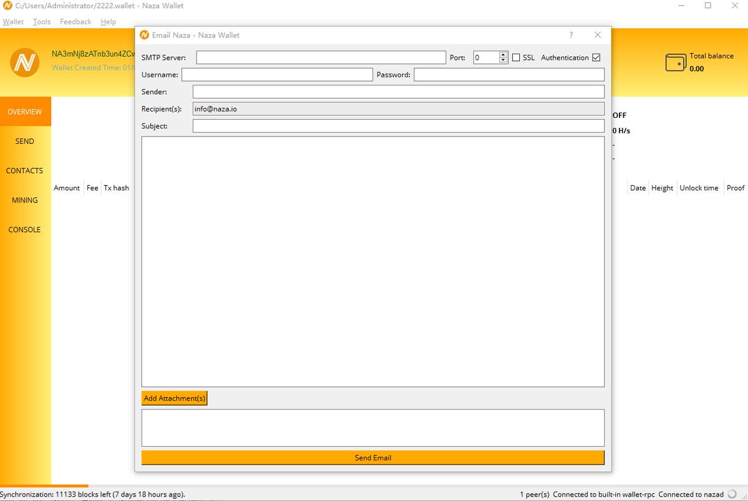Click inside the email message body area
The width and height of the screenshot is (748, 501).
[x=373, y=262]
